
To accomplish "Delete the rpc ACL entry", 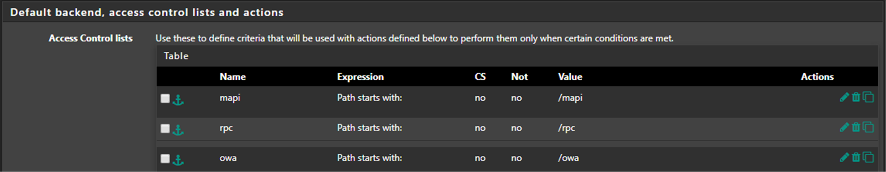I will 856,127.
